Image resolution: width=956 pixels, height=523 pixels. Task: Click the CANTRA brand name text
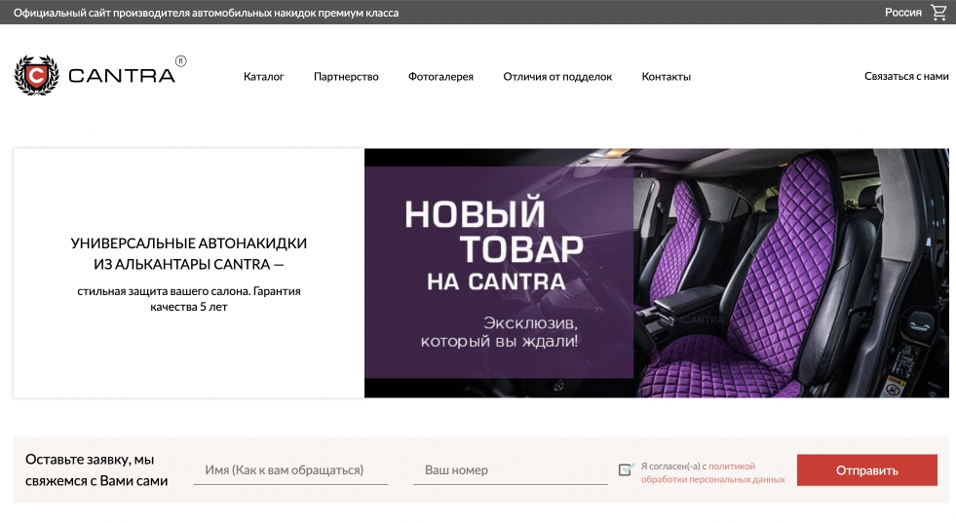coord(122,76)
